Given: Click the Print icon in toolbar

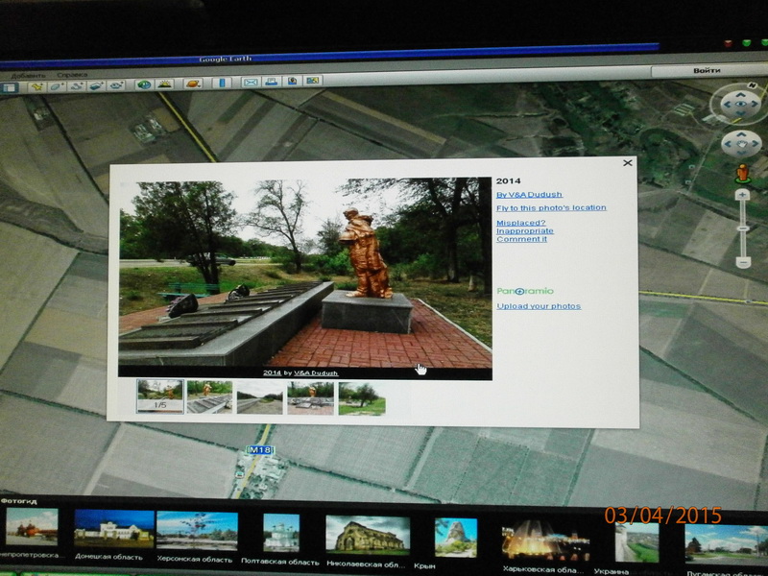Looking at the screenshot, I should click(272, 82).
